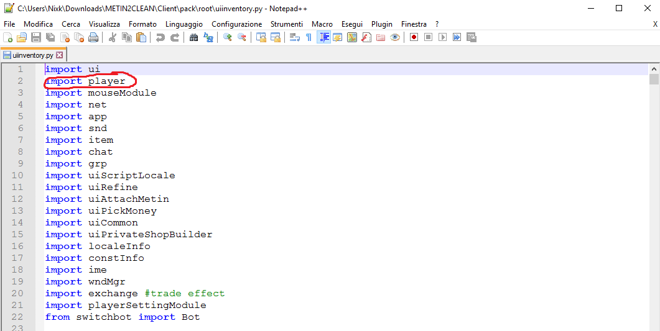This screenshot has width=660, height=331.
Task: Close the current document via the toolbar Close icon
Action: (x=65, y=37)
